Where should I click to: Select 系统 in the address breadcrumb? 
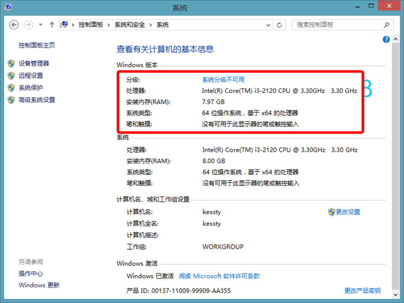click(x=162, y=25)
